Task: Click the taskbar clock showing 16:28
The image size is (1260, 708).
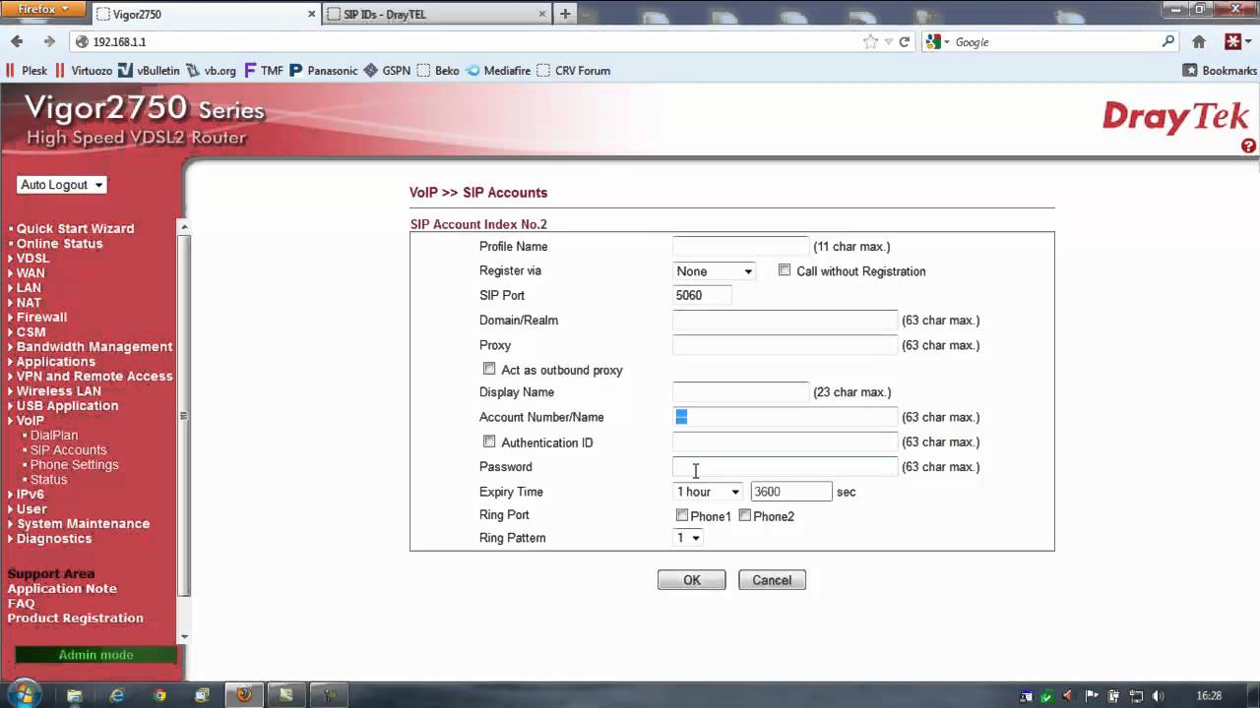Action: click(1209, 695)
